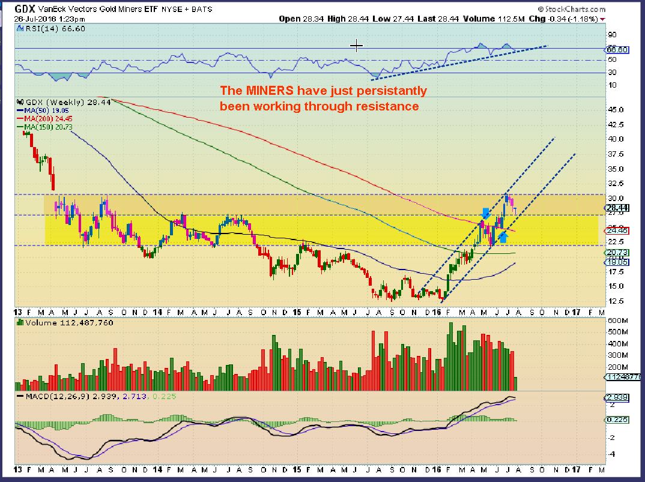645x482 pixels.
Task: Click the NYSE + BATS exchange label
Action: (187, 9)
